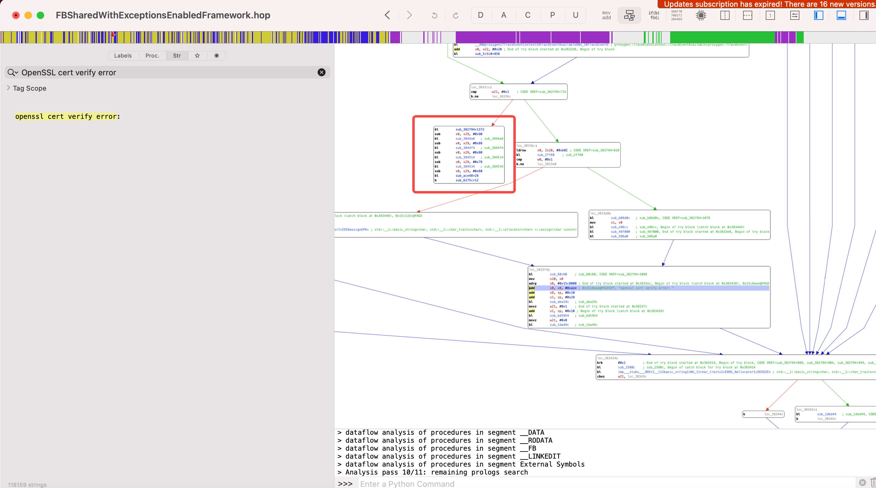
Task: Open search options magnifier dropdown
Action: coord(13,72)
